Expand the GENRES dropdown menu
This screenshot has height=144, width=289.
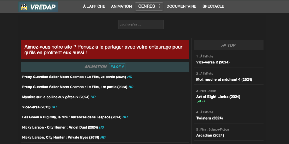(x=146, y=6)
